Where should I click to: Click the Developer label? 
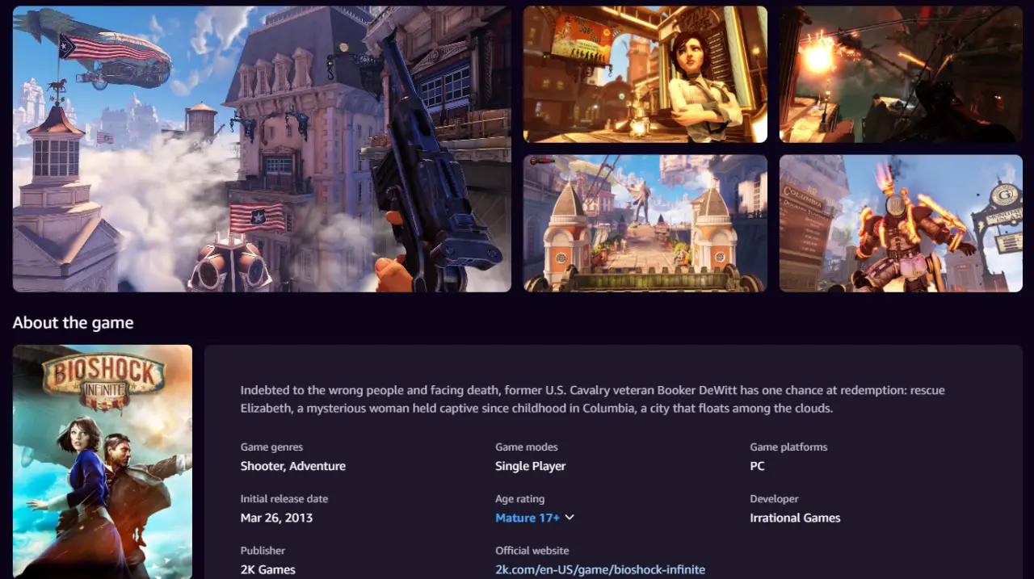[x=775, y=498]
